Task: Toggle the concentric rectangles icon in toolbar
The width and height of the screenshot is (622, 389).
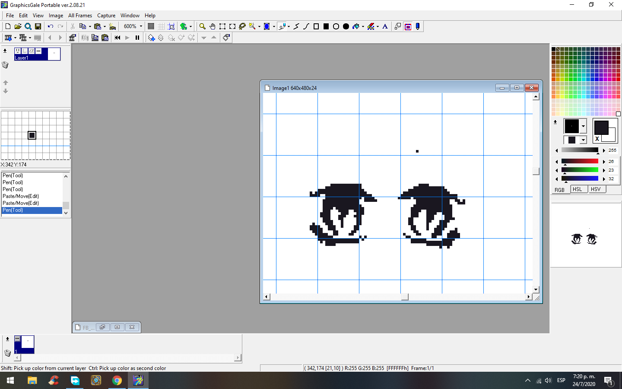Action: point(408,26)
